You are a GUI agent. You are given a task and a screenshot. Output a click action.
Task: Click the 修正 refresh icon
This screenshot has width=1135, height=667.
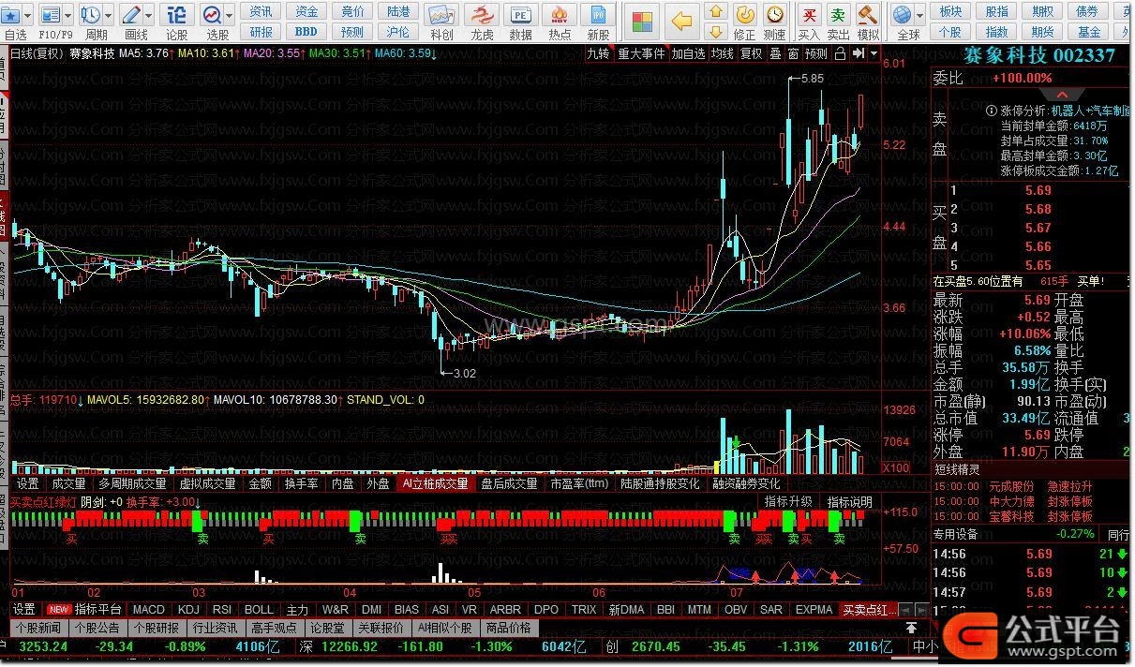click(745, 15)
